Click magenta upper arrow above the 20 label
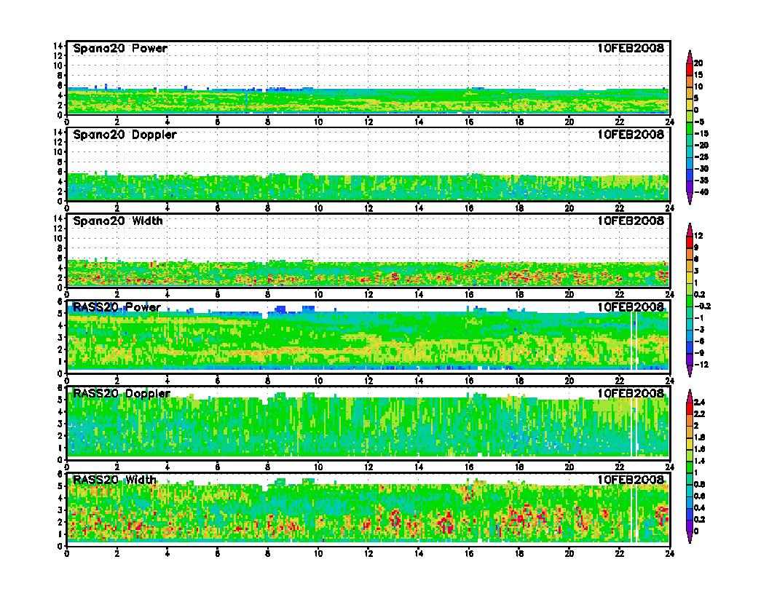The image size is (769, 594). click(x=690, y=57)
